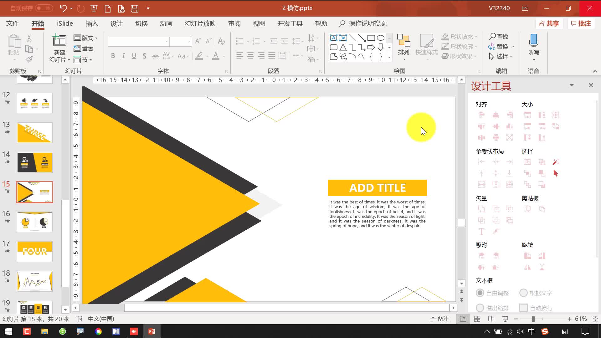Open the 选择 select dropdown in editing group

click(501, 56)
